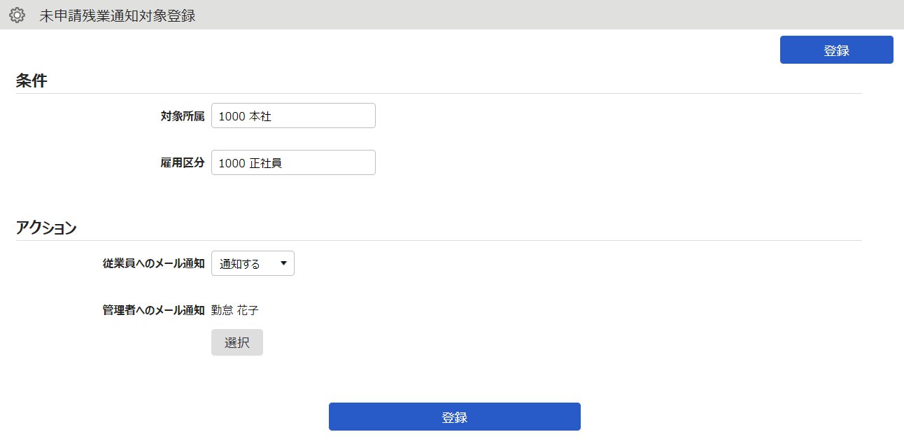The width and height of the screenshot is (904, 446).
Task: Click the 管理者へのメール通知 label
Action: pyautogui.click(x=153, y=310)
